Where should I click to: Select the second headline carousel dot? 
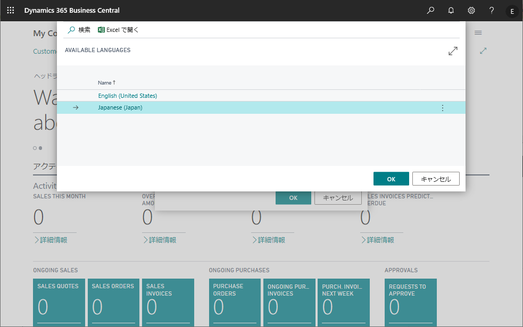click(x=40, y=148)
